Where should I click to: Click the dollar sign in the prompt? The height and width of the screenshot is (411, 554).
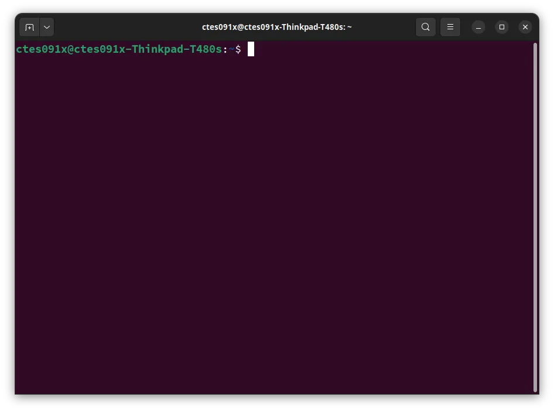point(238,49)
